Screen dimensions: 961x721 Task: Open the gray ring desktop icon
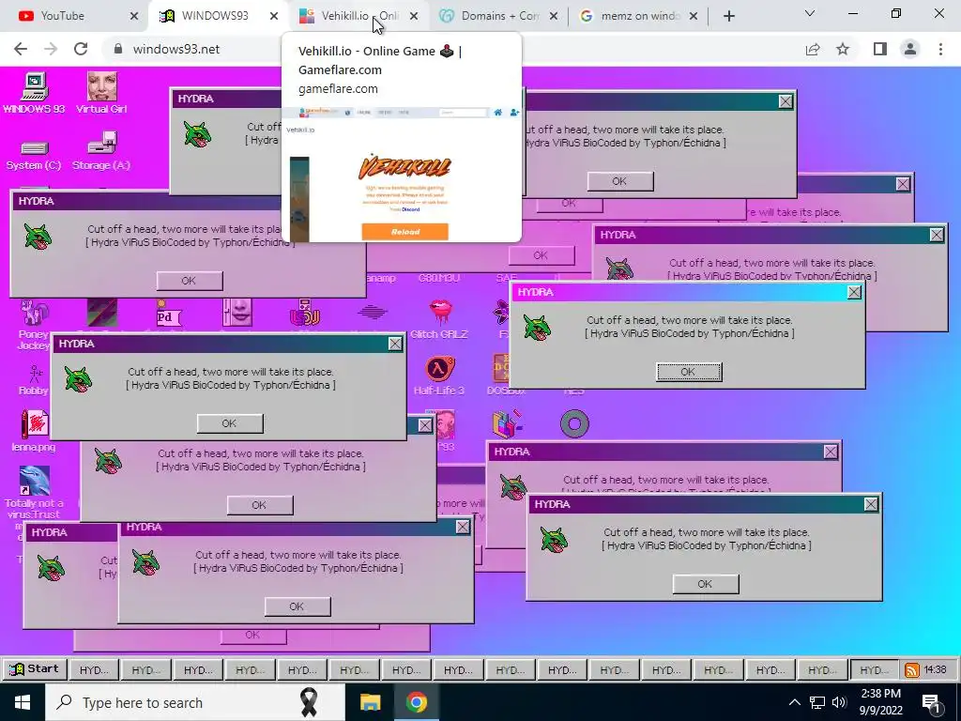(574, 423)
